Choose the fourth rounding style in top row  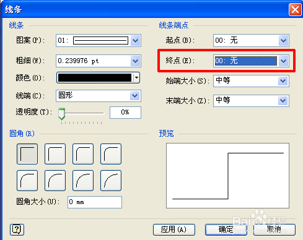click(x=111, y=154)
